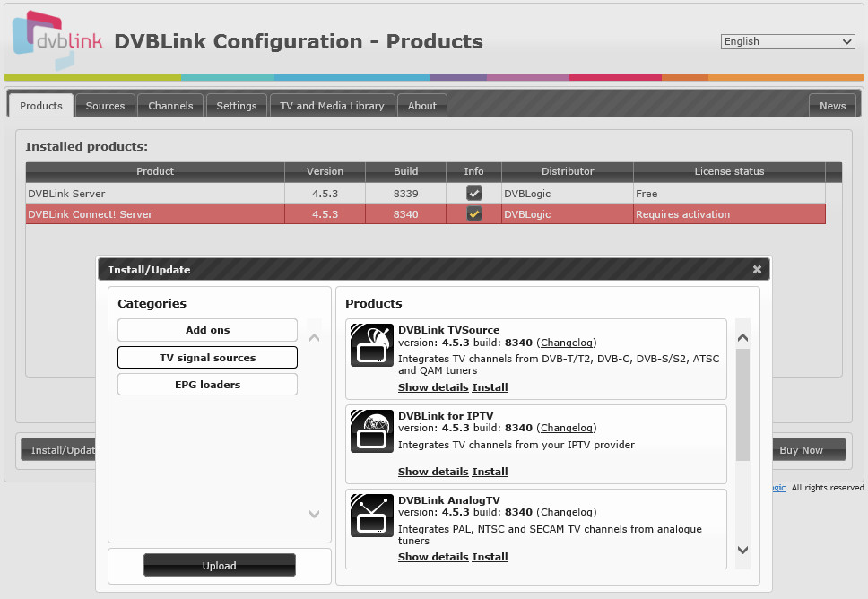Screen dimensions: 868x599
Task: Click the products list scrollbar thumb
Action: coord(742,404)
